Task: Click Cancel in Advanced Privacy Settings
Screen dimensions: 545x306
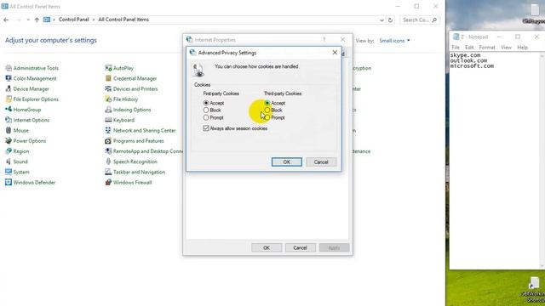Action: click(321, 162)
